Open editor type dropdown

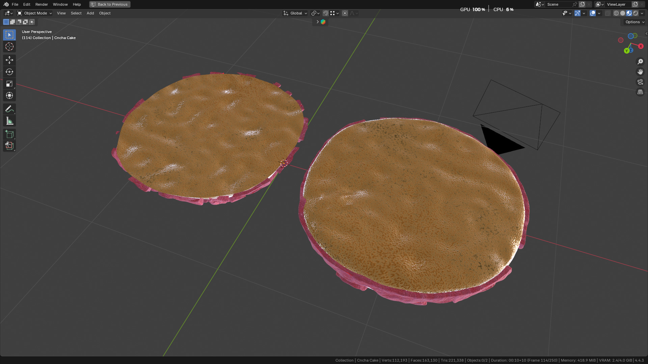click(x=8, y=13)
